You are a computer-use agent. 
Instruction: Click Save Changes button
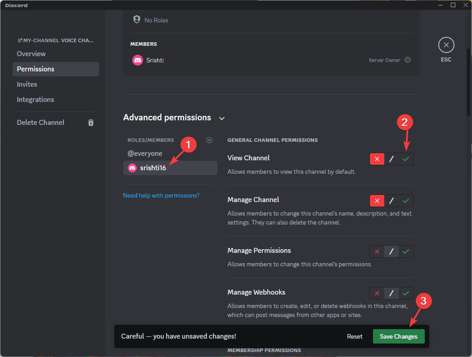399,336
